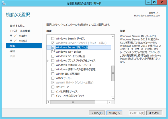
Task: Click the < 前へ(P) button
Action: click(97, 113)
